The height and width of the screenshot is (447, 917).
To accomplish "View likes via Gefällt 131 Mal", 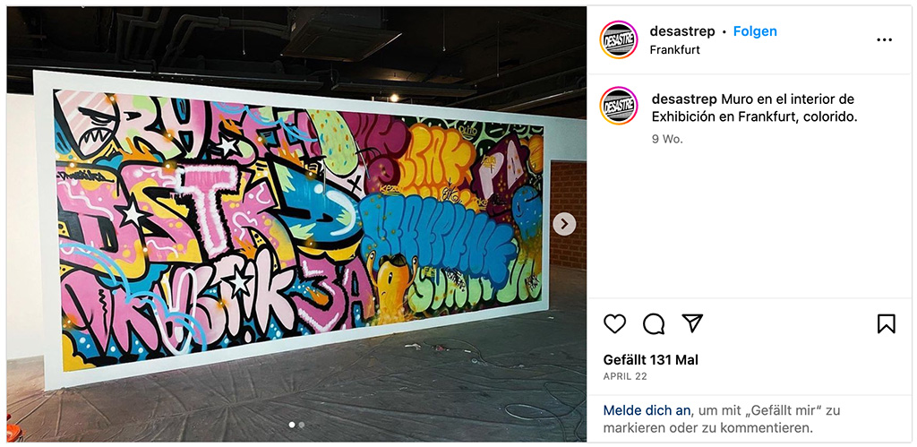I will [x=651, y=360].
